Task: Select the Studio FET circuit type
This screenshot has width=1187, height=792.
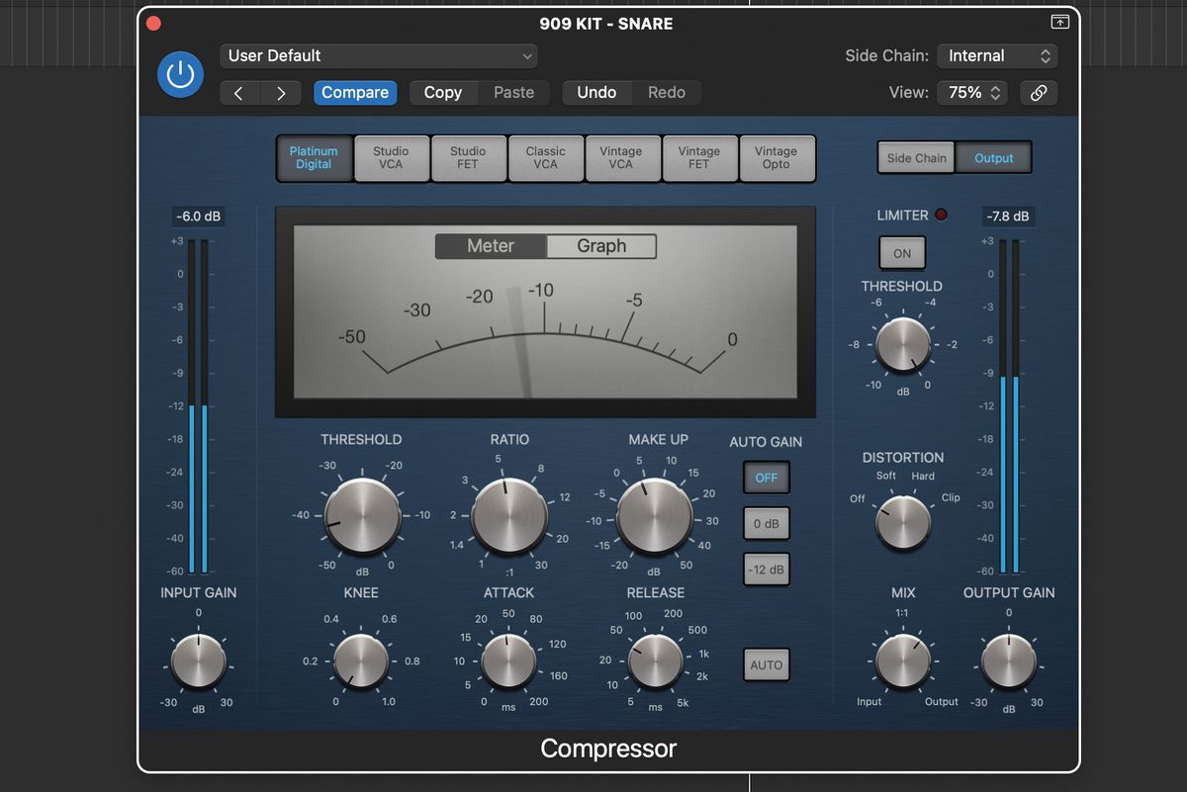Action: point(468,158)
